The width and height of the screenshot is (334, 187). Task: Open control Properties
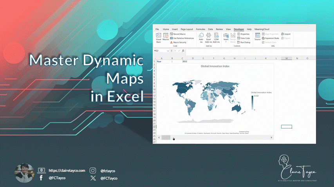pyautogui.click(x=243, y=34)
